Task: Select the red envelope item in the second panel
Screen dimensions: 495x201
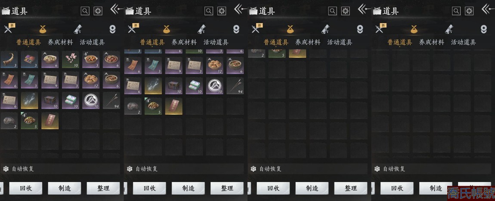Action: [x=173, y=106]
